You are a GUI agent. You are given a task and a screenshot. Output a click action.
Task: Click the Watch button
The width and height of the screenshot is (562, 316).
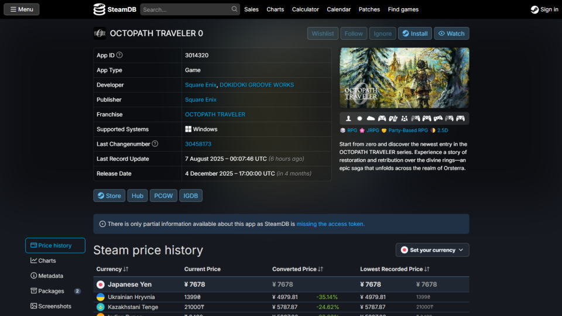coord(451,33)
